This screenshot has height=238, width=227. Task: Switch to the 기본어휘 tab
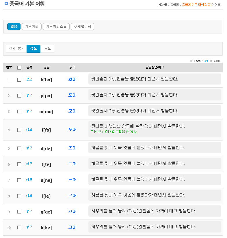(32, 27)
